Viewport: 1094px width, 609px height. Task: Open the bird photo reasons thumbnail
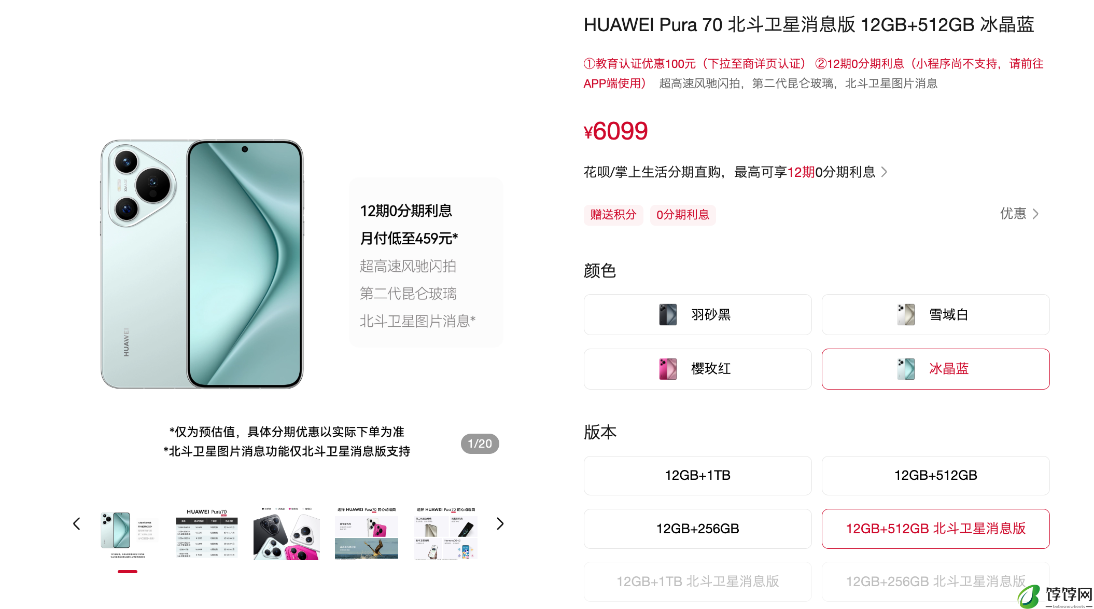(367, 533)
